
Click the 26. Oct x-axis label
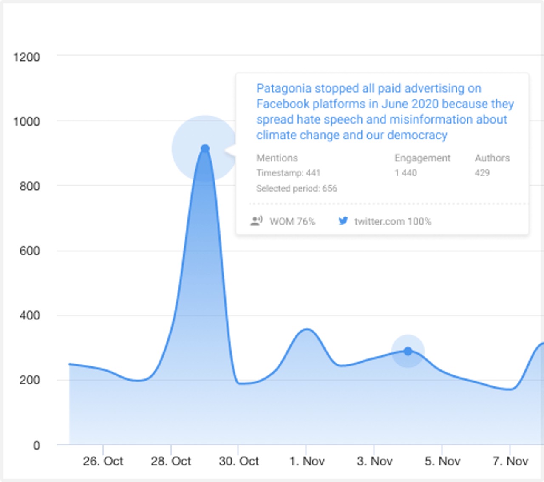pos(103,461)
